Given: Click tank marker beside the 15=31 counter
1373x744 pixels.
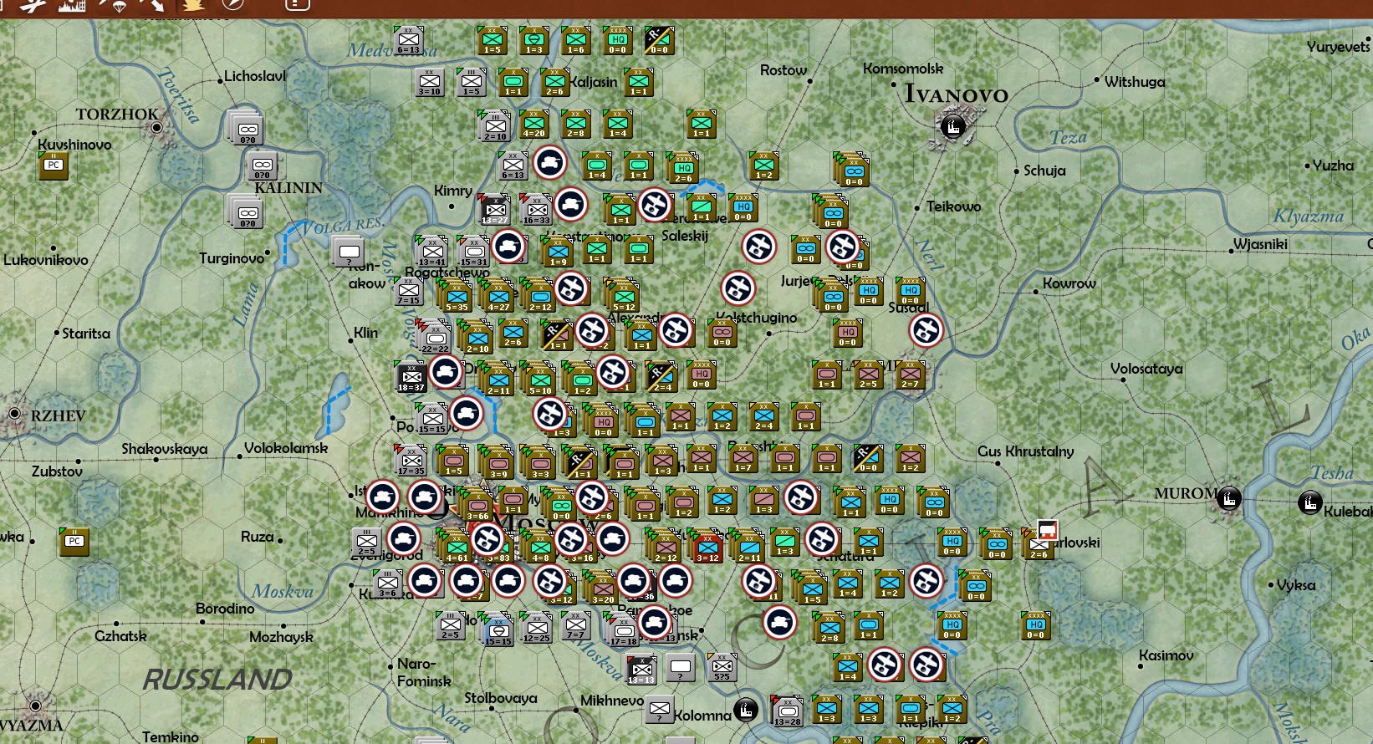Looking at the screenshot, I should (x=508, y=247).
